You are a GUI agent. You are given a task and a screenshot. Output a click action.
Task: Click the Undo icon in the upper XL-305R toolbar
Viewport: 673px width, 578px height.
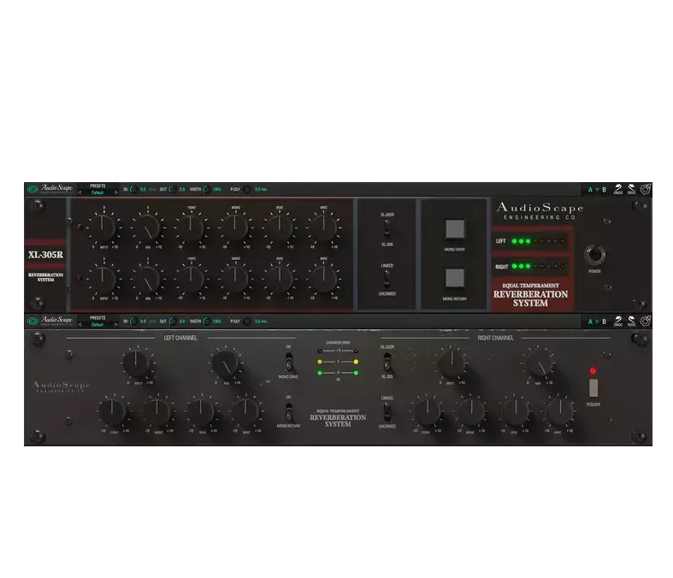(x=618, y=189)
